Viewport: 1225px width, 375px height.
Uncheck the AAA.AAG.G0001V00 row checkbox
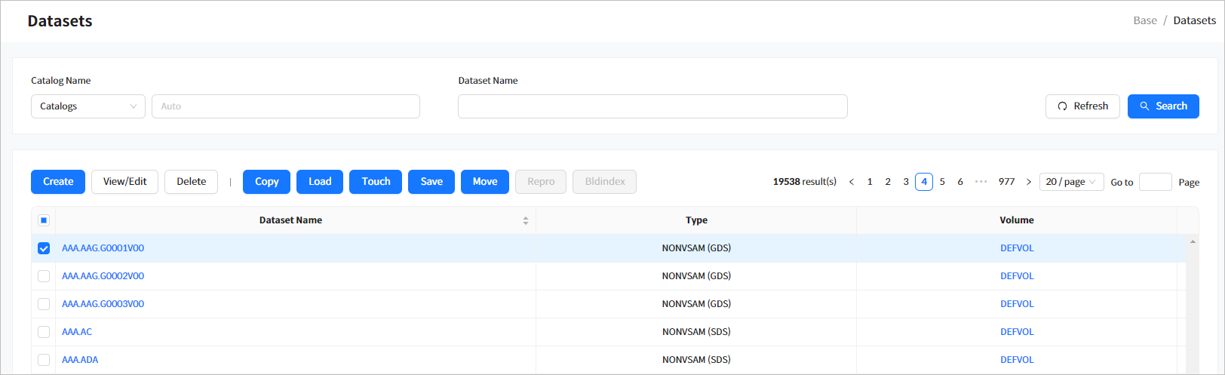click(x=44, y=248)
